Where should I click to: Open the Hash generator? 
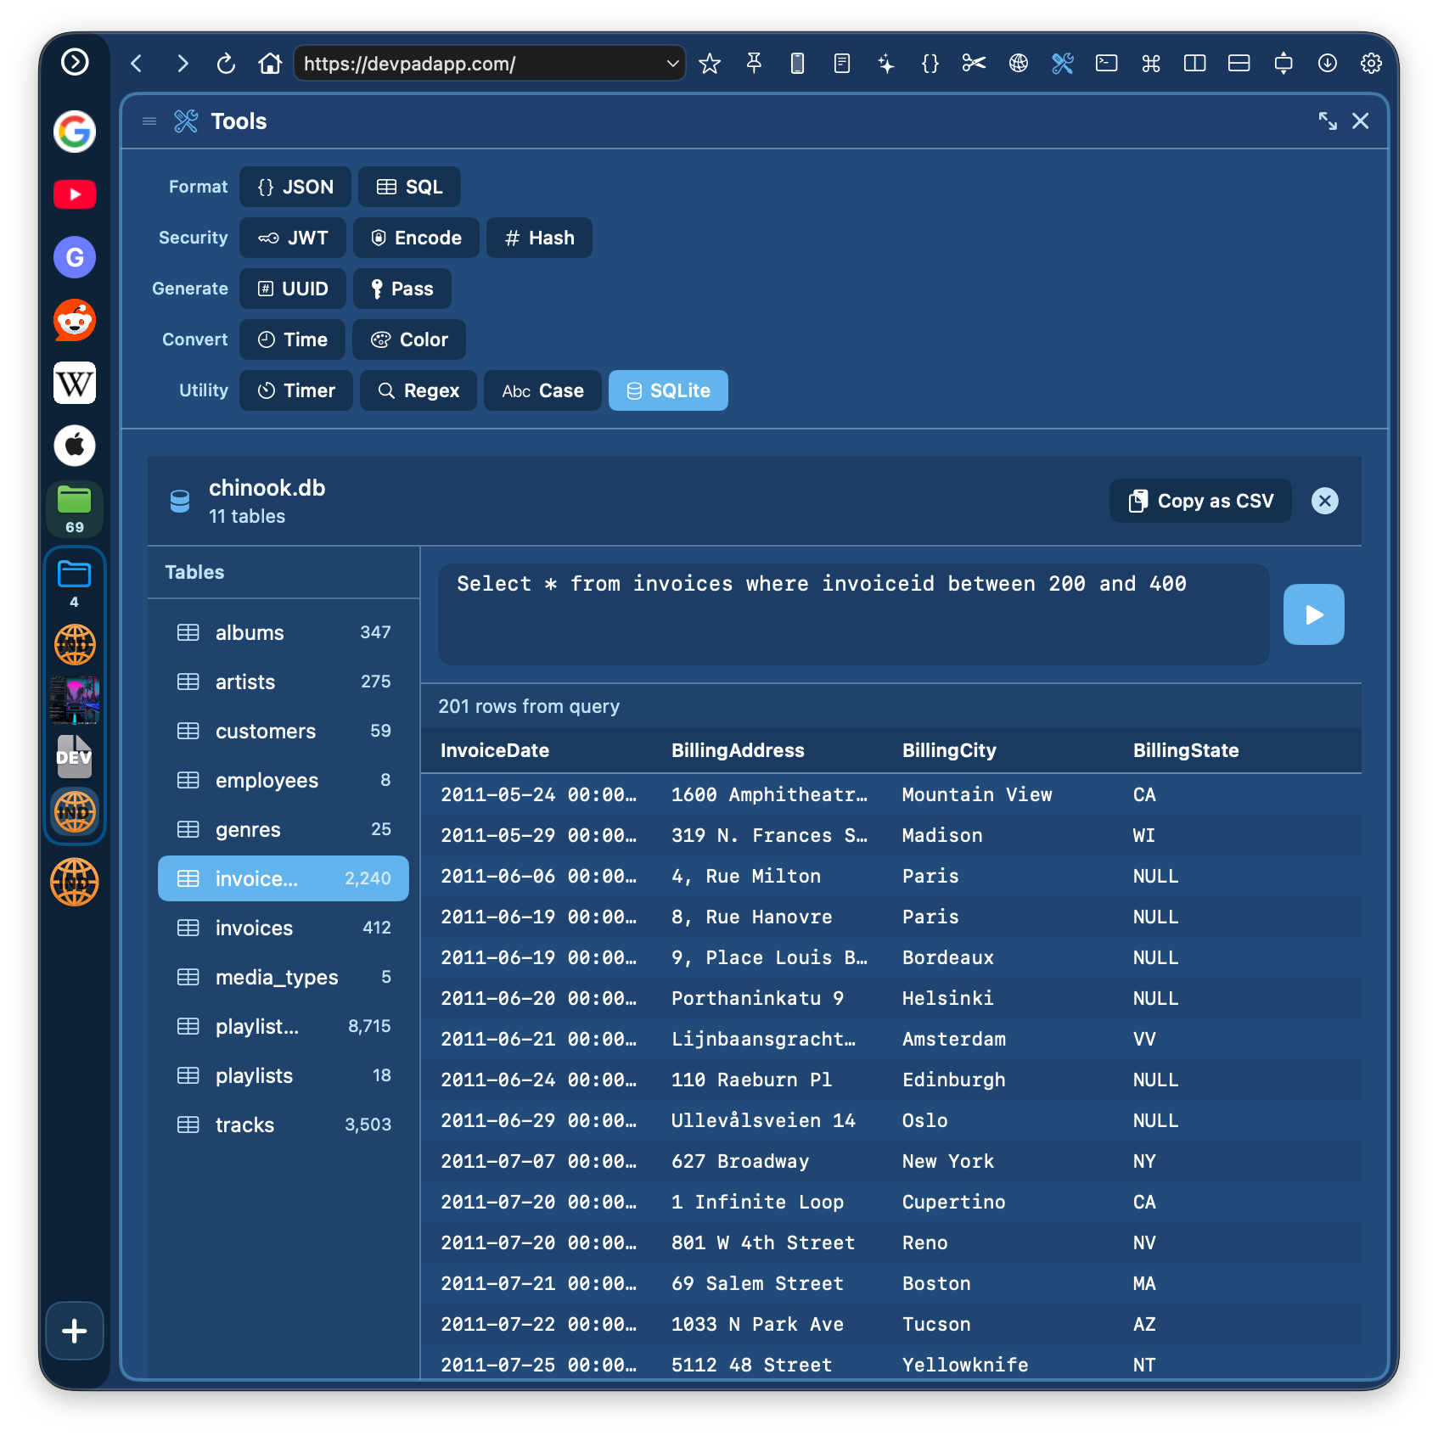(539, 238)
